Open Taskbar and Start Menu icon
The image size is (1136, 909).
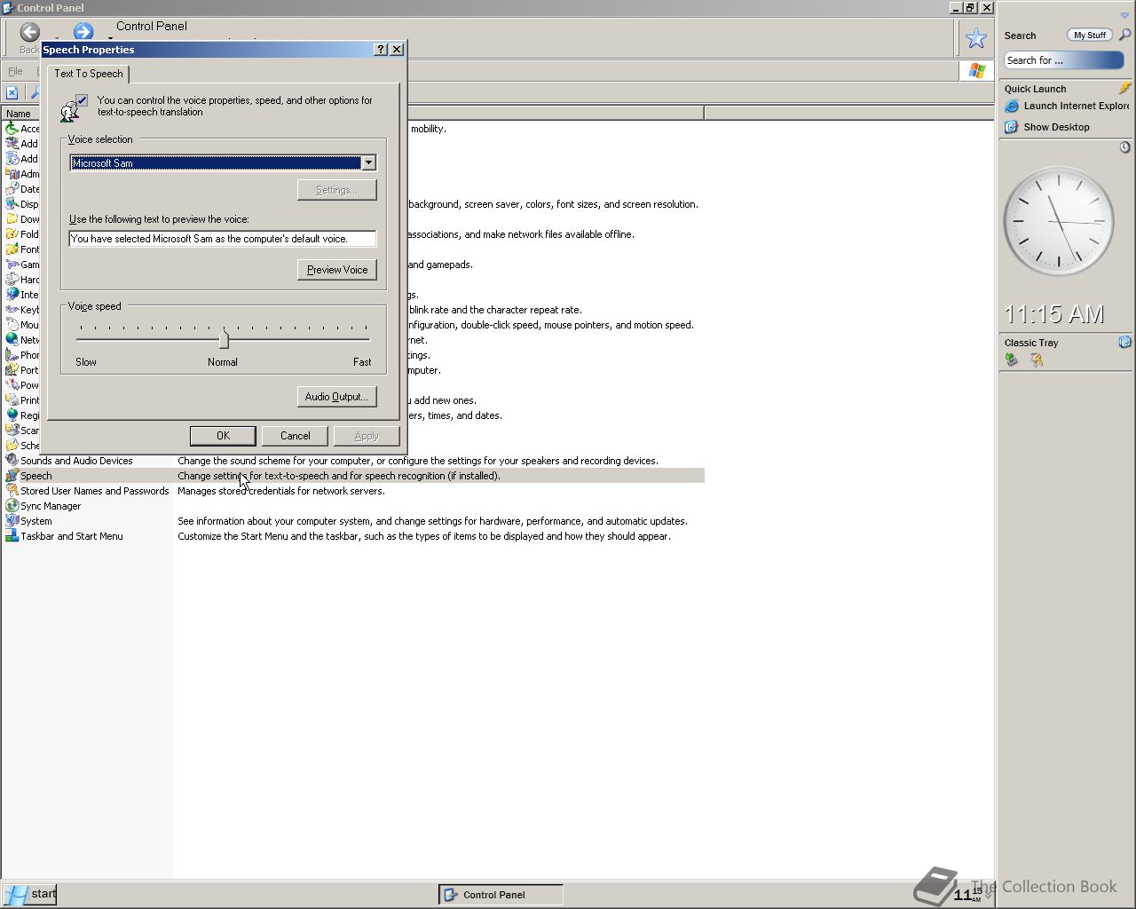point(12,536)
